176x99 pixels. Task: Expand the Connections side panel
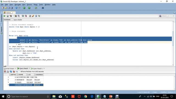[x=1, y=18]
